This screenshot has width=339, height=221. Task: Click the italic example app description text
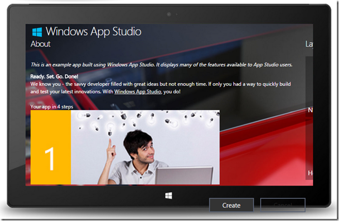click(162, 65)
